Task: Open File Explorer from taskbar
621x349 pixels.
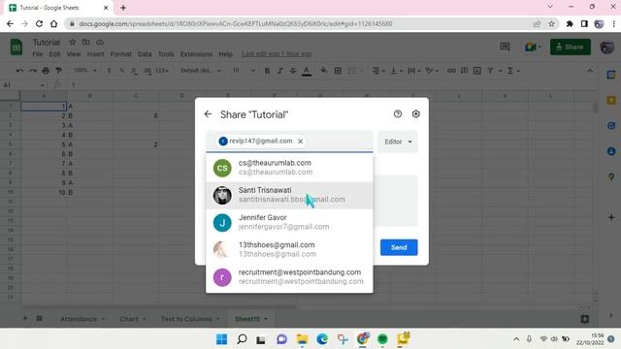Action: (x=302, y=339)
